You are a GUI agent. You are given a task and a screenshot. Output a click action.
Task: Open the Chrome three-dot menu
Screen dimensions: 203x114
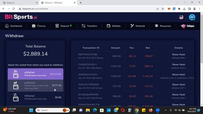[x=200, y=9]
